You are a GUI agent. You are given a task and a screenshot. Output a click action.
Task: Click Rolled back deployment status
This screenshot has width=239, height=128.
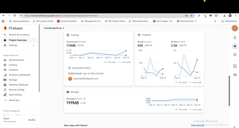75,73
